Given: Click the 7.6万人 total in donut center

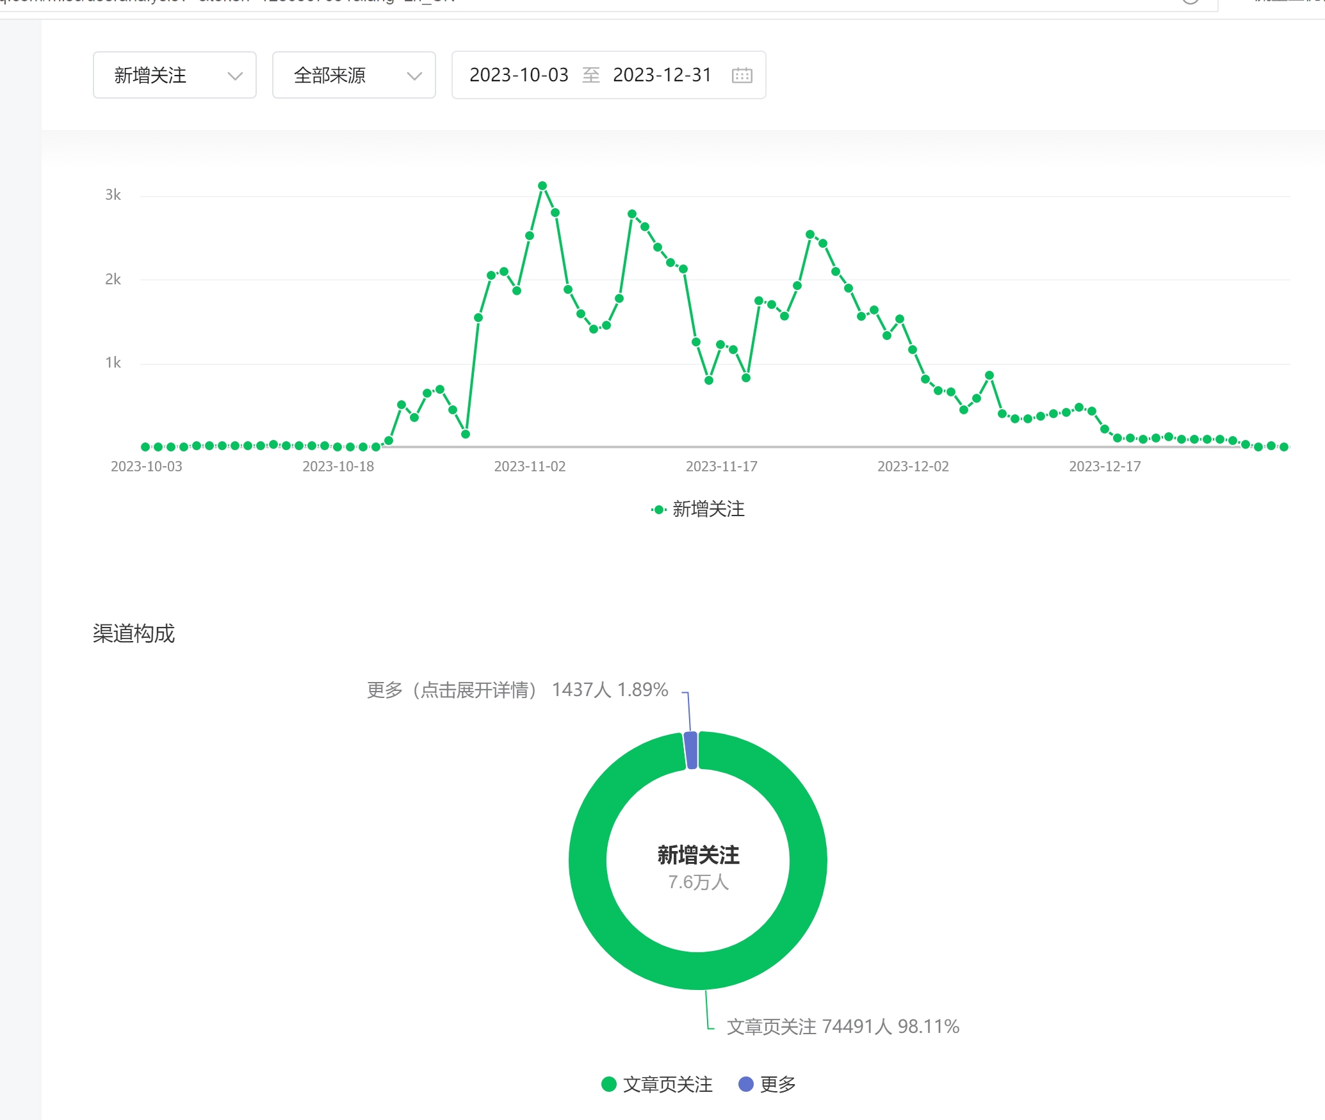Looking at the screenshot, I should point(698,882).
